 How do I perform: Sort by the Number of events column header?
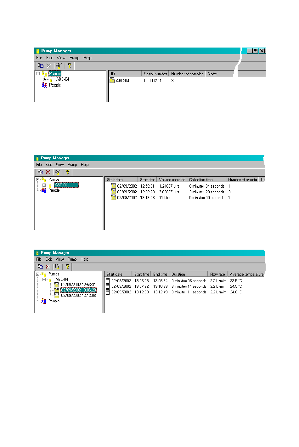(x=242, y=180)
